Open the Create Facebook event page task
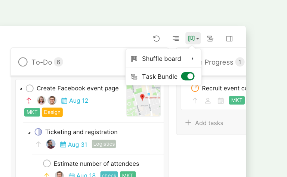Image resolution: width=287 pixels, height=177 pixels. click(78, 88)
